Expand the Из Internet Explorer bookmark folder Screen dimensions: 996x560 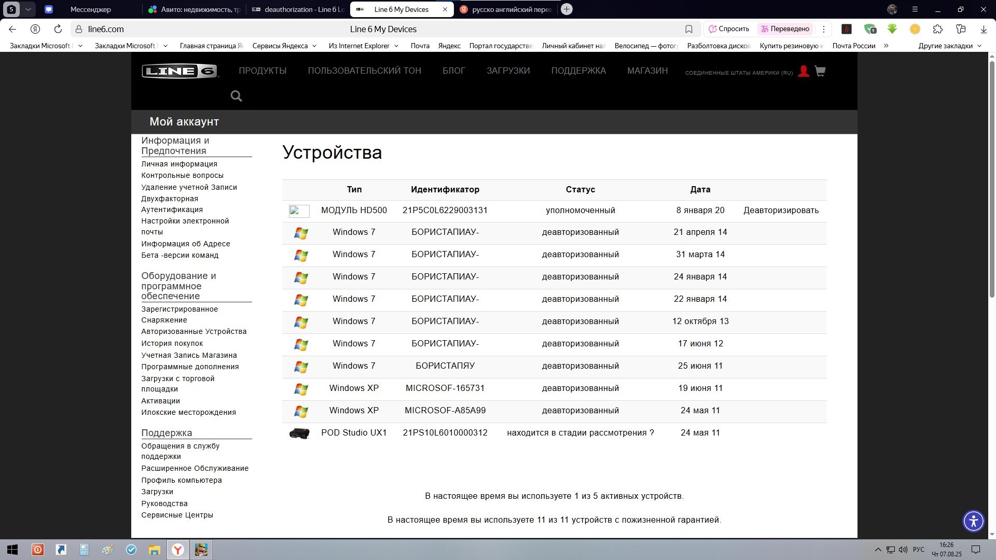coord(363,46)
